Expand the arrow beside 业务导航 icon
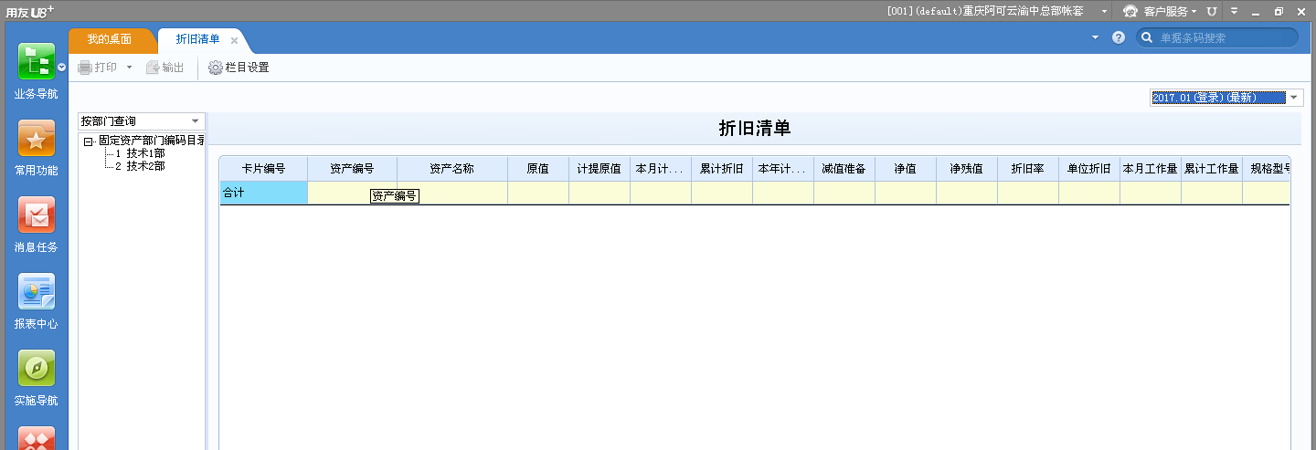Viewport: 1316px width, 450px height. coord(61,68)
